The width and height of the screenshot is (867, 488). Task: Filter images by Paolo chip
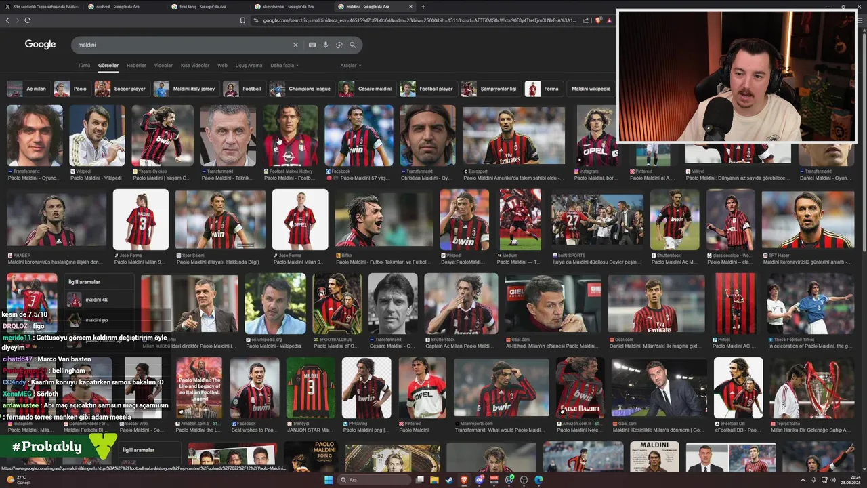(72, 89)
